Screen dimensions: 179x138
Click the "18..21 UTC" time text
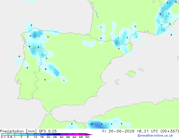coord(147,131)
